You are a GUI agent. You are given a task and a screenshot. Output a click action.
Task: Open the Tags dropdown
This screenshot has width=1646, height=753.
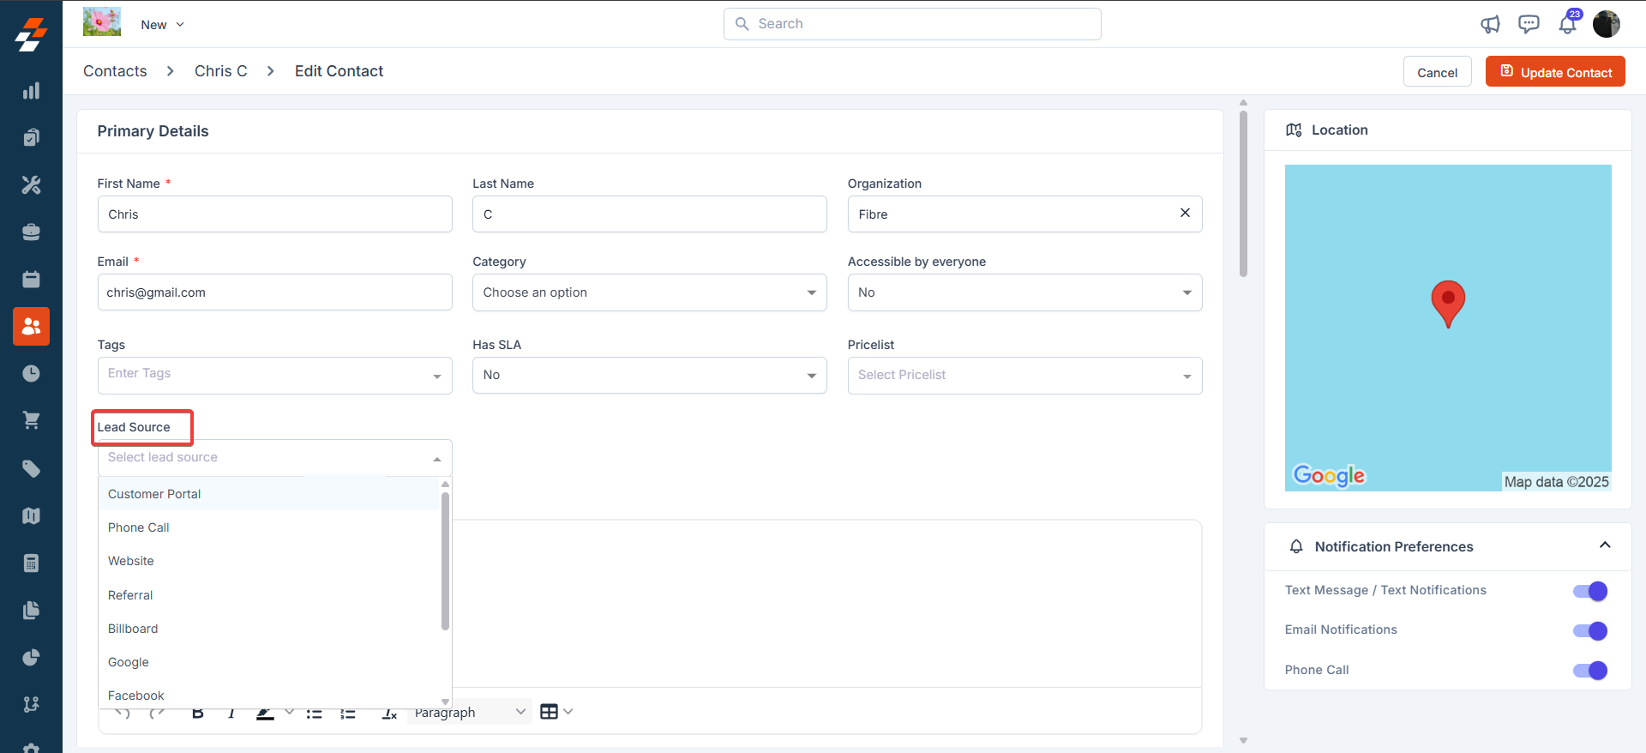[274, 376]
